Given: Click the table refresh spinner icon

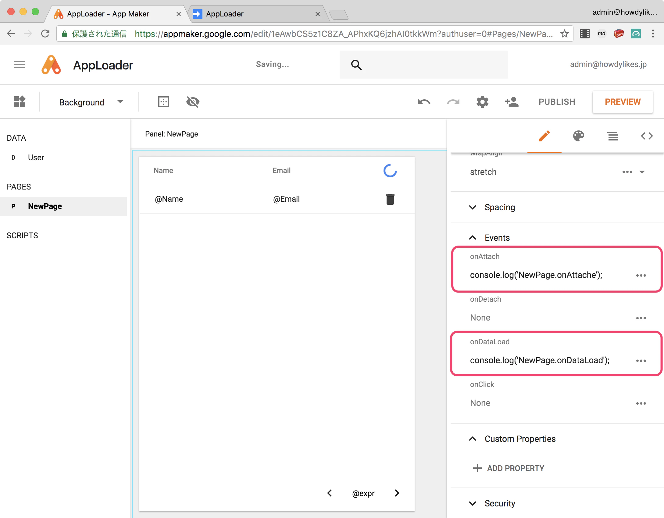Looking at the screenshot, I should pos(390,171).
